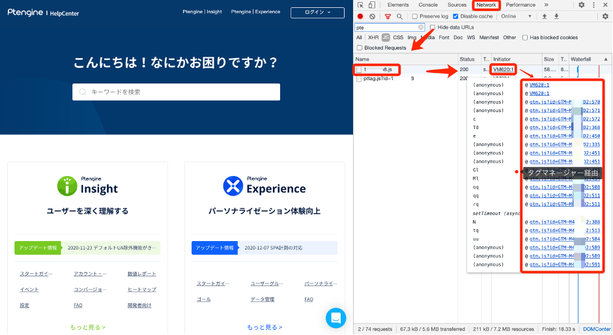Screen dimensions: 613x335
Task: Click into the キーワードを検索 search field
Action: point(176,92)
